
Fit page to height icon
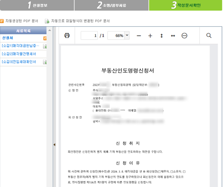point(162,36)
